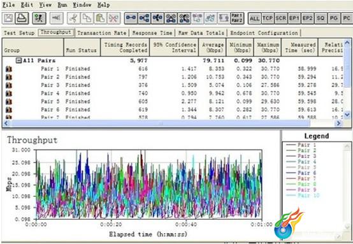
Task: Click the table's vertical scrollbar down arrow
Action: pos(347,115)
